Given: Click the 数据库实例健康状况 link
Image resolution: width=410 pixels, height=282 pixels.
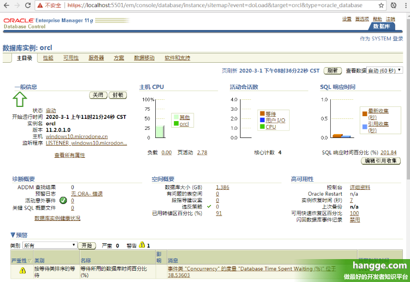Looking at the screenshot, I should coord(57,218).
